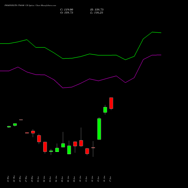The image size is (188, 188).
Task: Click the chart title text at top left
Action: [x=30, y=6]
